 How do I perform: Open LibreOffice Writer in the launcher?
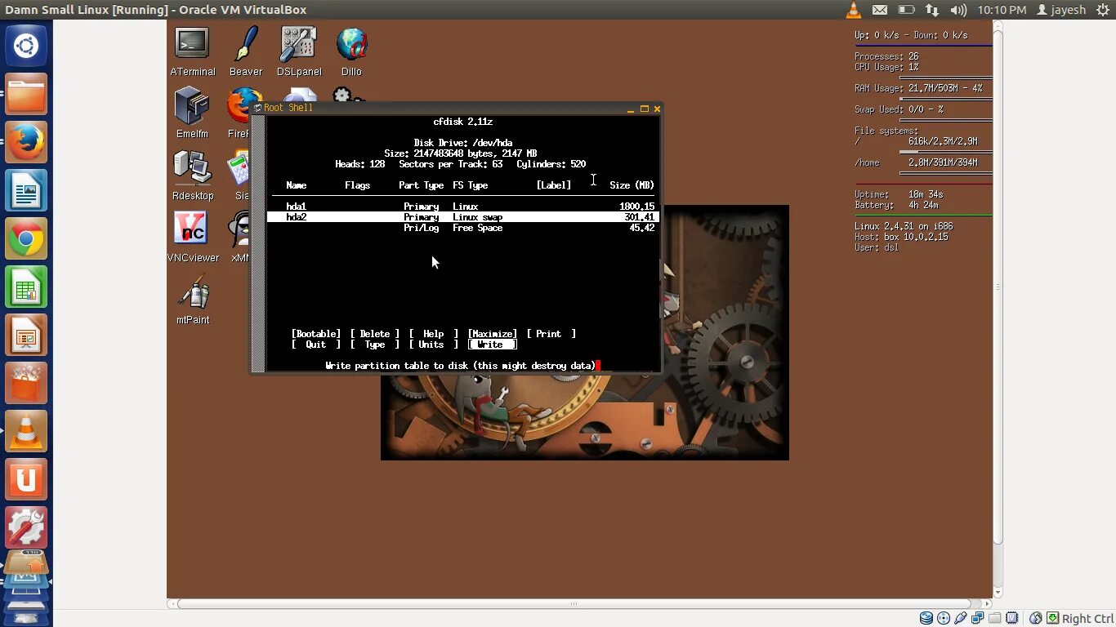pos(26,190)
